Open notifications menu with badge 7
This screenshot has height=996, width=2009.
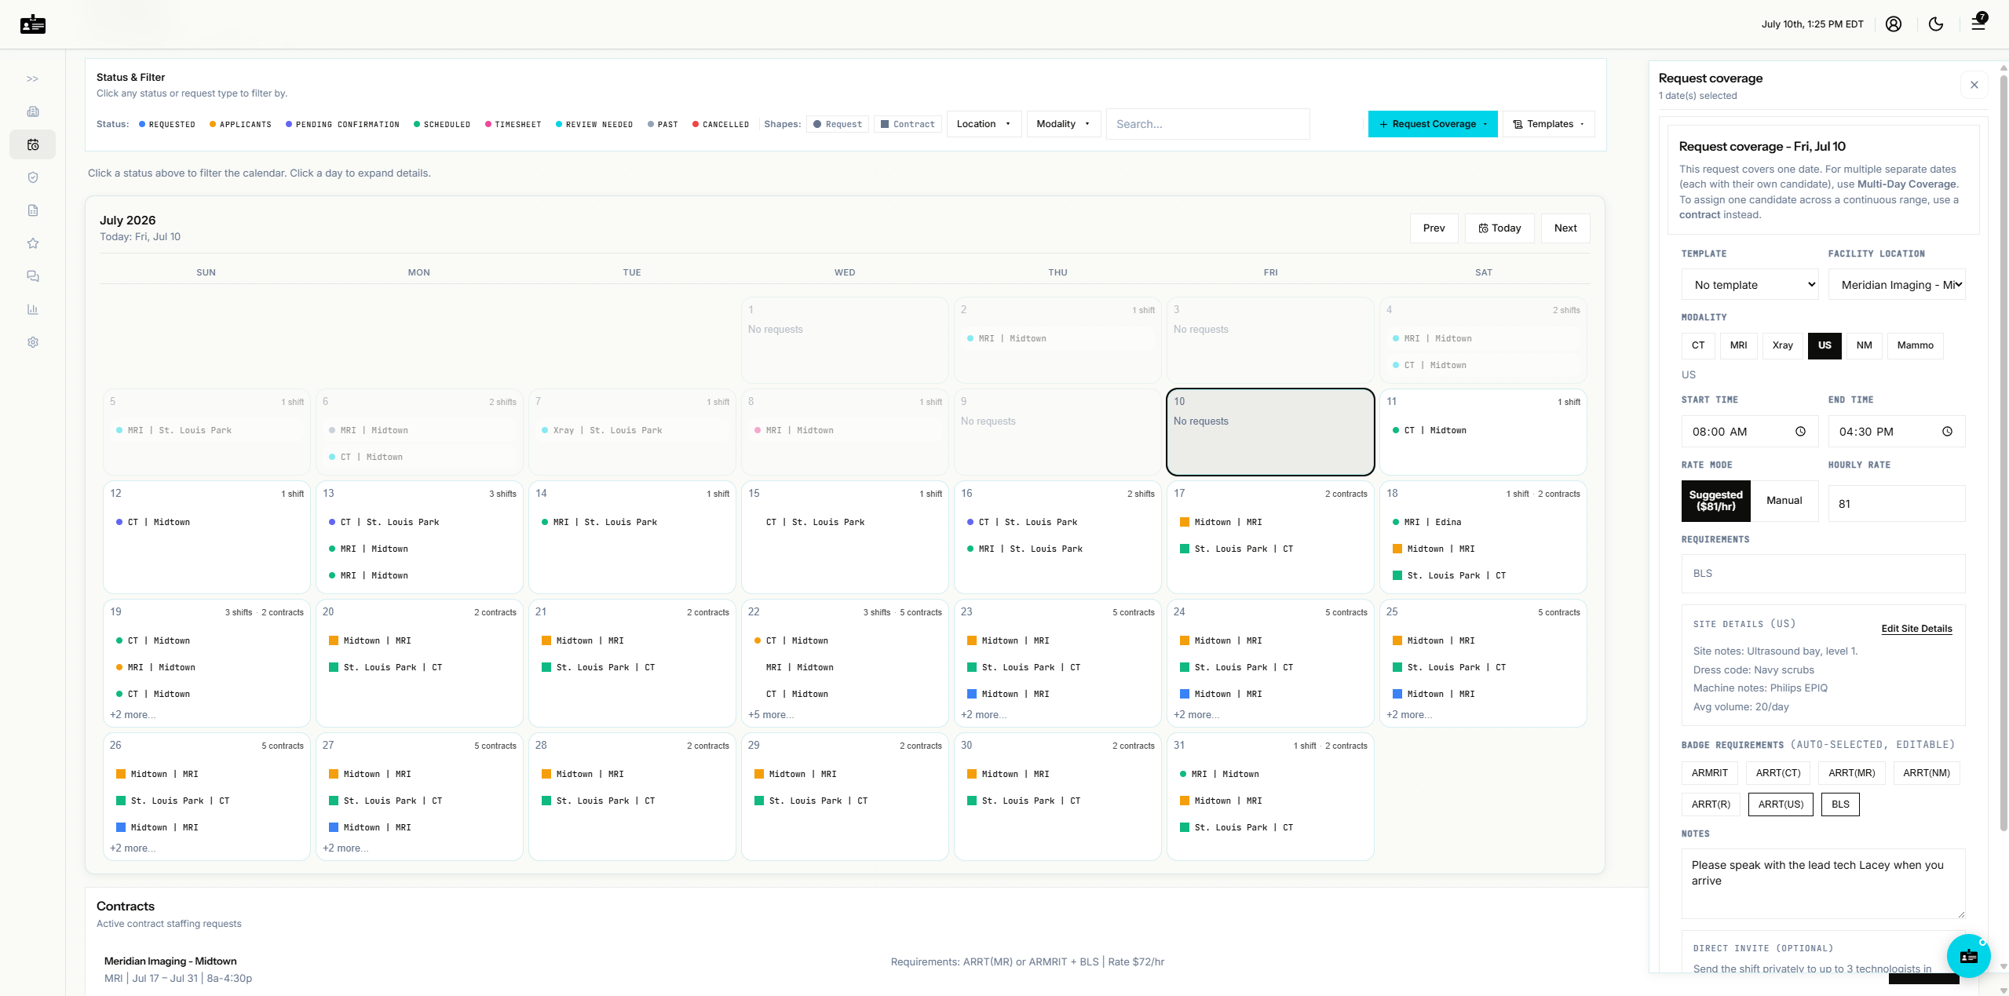coord(1979,22)
